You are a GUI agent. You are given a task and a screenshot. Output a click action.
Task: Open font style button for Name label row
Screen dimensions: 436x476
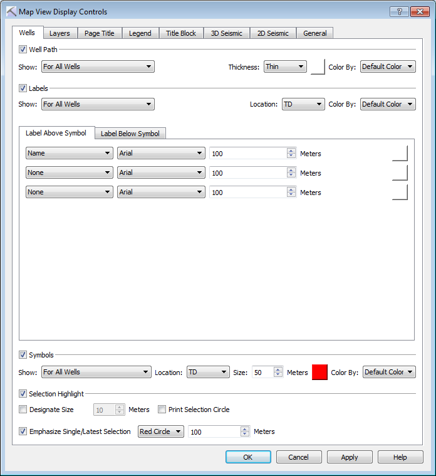click(400, 153)
